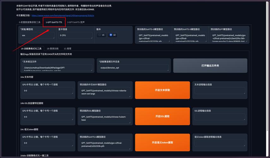Edit the SoVITS-G path in 1Ac section
The width and height of the screenshot is (270, 158).
[x=105, y=144]
